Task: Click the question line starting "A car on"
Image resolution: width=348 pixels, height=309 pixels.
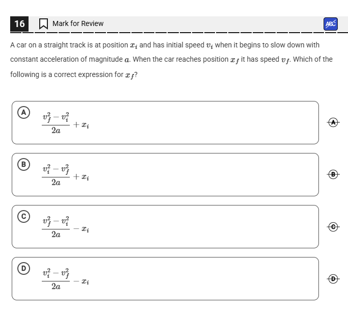Action: [x=165, y=45]
